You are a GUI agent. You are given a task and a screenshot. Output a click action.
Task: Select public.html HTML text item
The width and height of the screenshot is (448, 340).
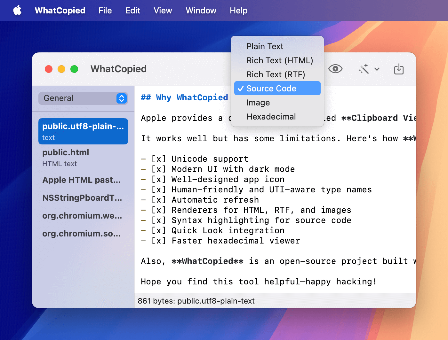[83, 158]
